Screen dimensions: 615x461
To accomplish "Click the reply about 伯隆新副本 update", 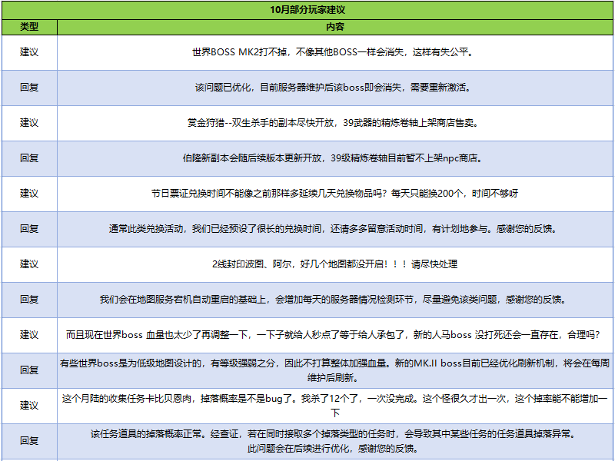I will [335, 158].
